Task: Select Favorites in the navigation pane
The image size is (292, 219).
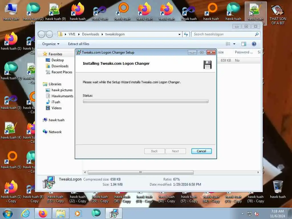Action: 55,54
